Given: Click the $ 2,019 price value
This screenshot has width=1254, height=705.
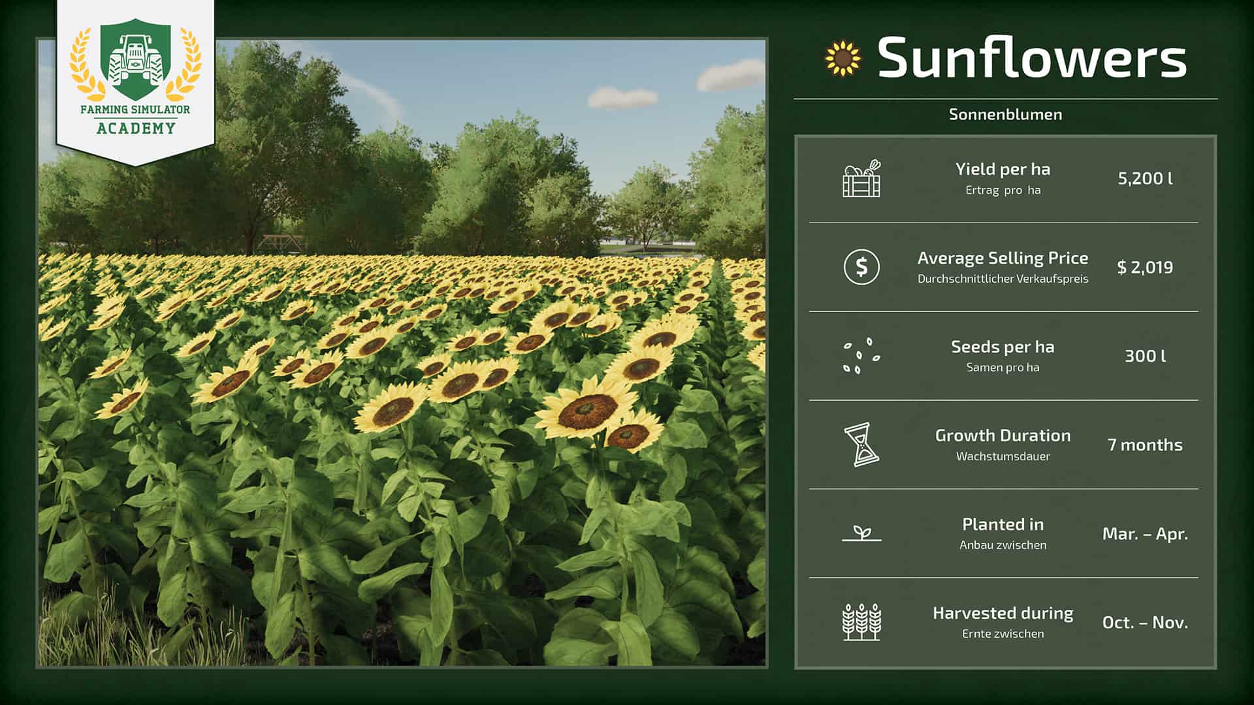Looking at the screenshot, I should coord(1145,267).
